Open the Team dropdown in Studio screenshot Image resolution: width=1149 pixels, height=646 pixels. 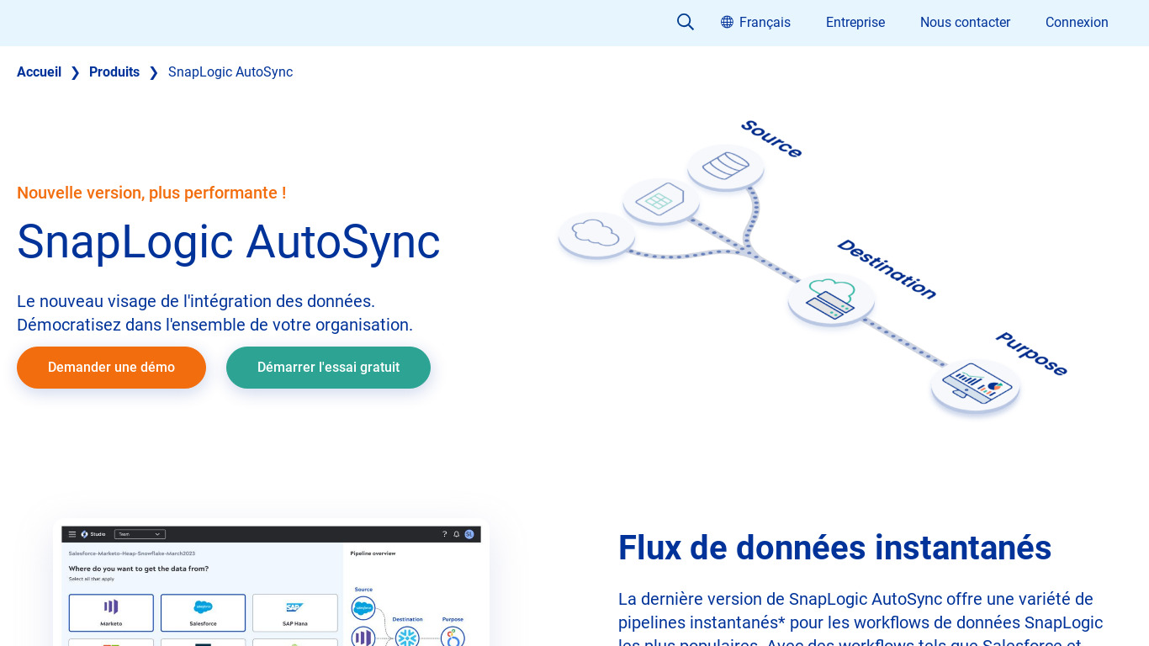(x=140, y=534)
